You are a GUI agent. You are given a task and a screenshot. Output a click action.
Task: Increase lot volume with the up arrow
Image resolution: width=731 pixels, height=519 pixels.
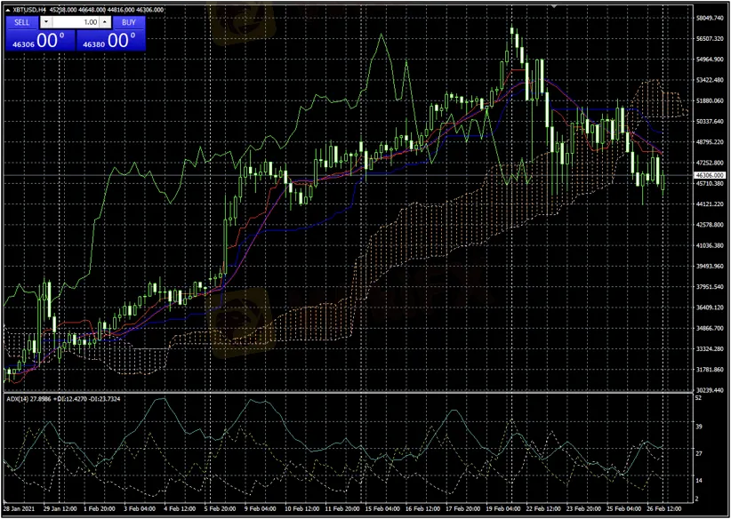tap(105, 22)
